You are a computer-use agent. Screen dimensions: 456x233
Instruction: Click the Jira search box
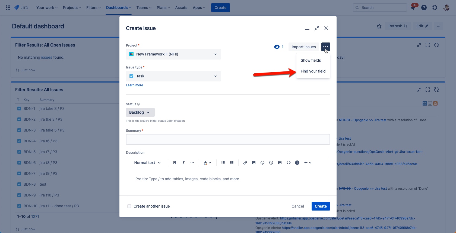pyautogui.click(x=380, y=8)
